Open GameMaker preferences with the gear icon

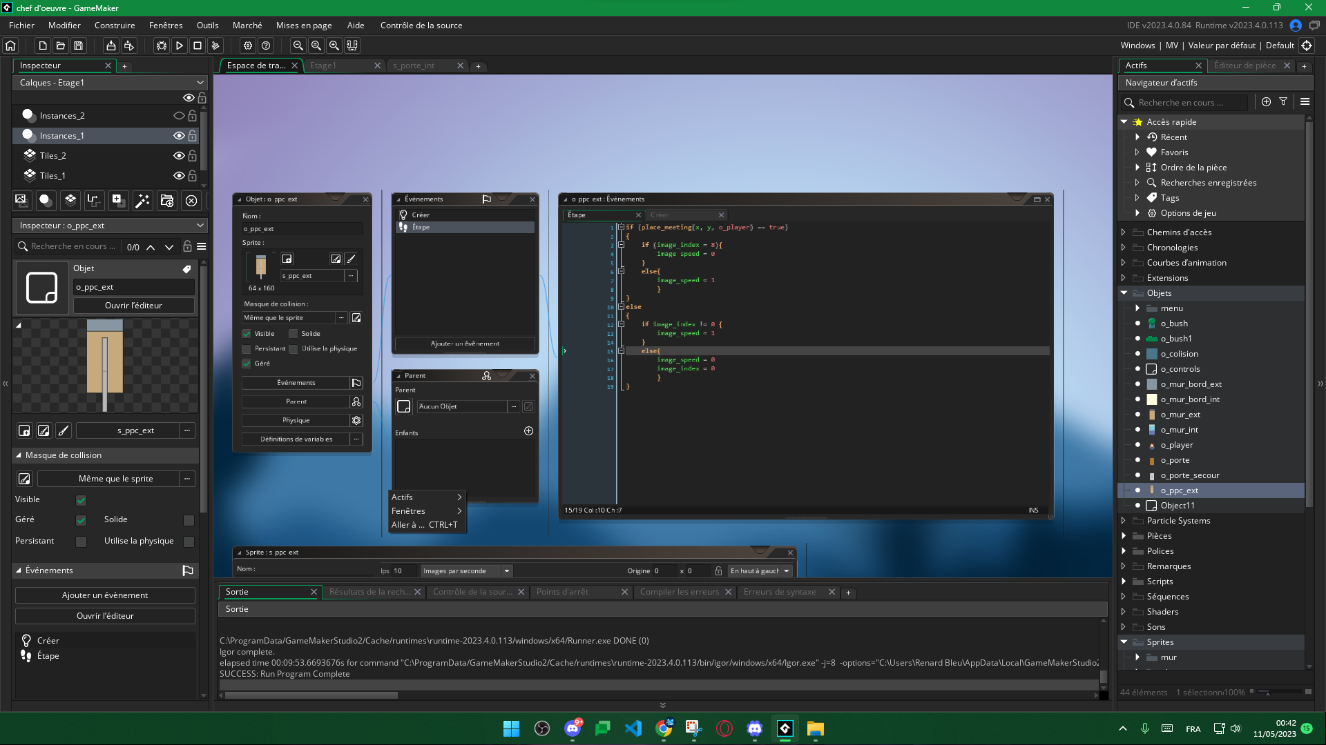pos(248,46)
